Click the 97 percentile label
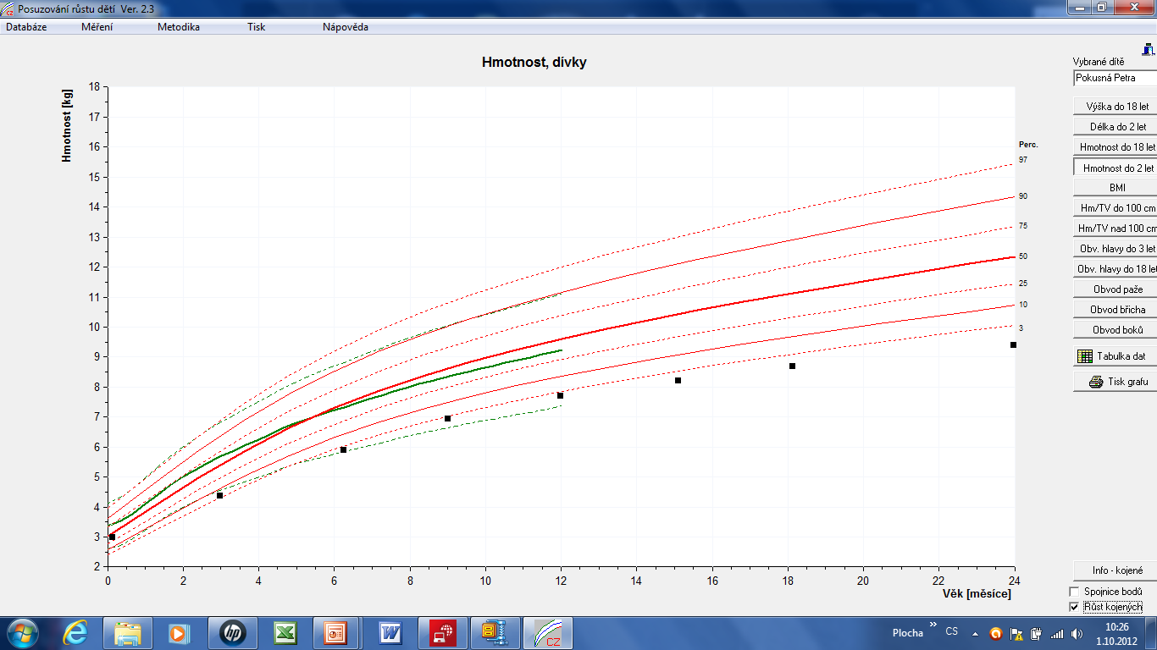The width and height of the screenshot is (1157, 650). point(1023,159)
